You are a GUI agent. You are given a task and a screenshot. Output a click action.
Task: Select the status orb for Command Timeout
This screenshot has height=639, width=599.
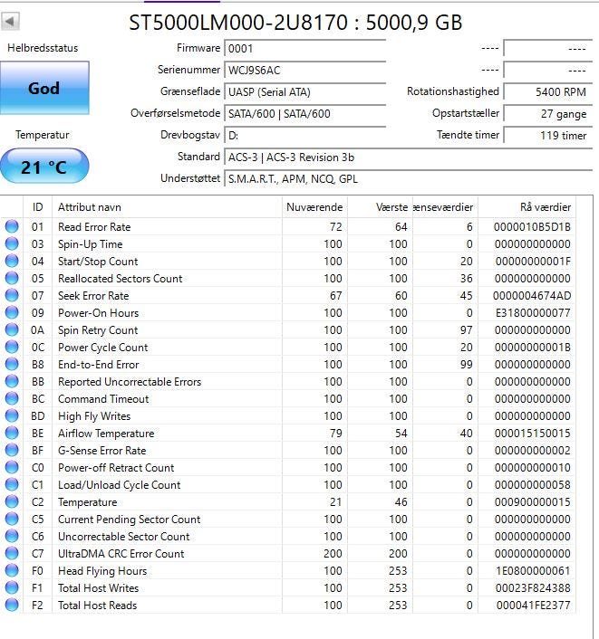[12, 398]
